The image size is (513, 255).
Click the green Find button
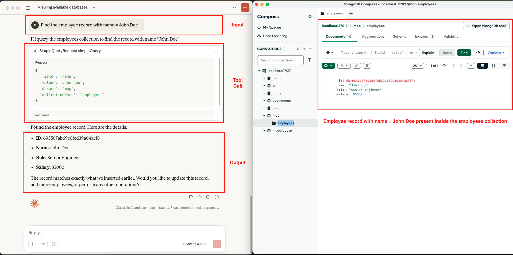coord(464,53)
